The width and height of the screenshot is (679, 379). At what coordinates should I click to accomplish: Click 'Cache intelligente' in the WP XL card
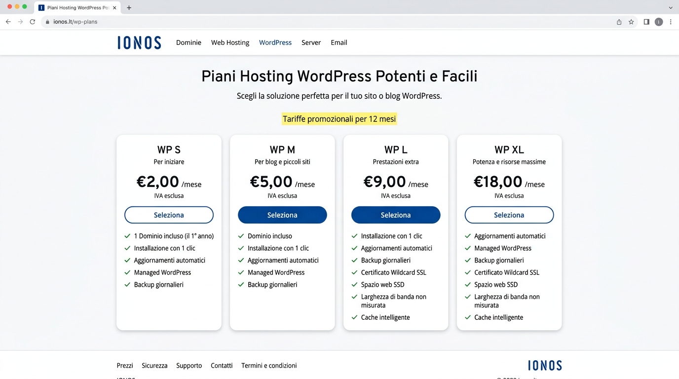pos(499,317)
